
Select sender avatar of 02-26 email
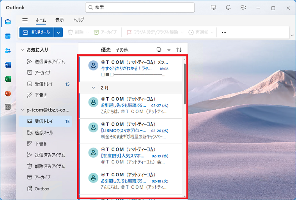tap(93, 127)
